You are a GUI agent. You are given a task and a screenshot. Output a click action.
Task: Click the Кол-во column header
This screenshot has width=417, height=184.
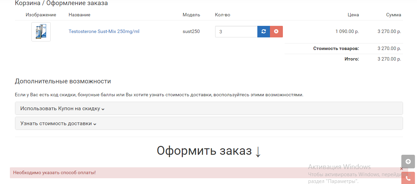[223, 15]
